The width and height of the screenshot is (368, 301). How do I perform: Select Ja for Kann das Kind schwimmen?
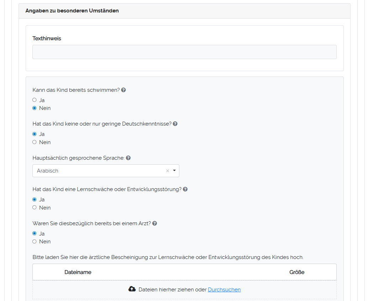tap(35, 100)
